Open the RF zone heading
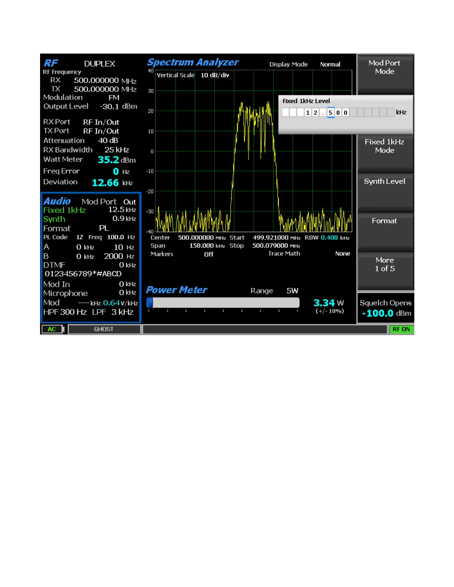Viewport: 454px width, 587px height. (51, 63)
